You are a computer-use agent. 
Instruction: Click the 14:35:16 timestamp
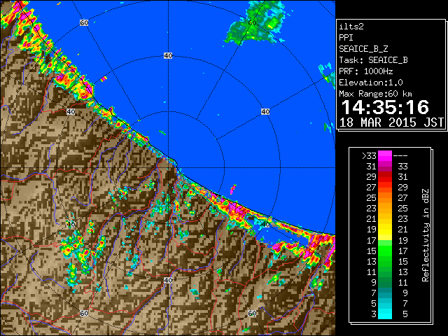coord(385,107)
